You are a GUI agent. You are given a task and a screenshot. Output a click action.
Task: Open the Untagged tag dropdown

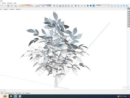coord(103,5)
